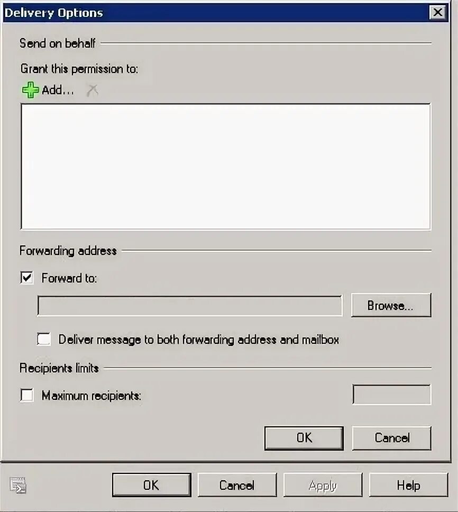Screen dimensions: 458x512
Task: Click the OK button next to Browse-side Cancel
Action: coord(304,438)
